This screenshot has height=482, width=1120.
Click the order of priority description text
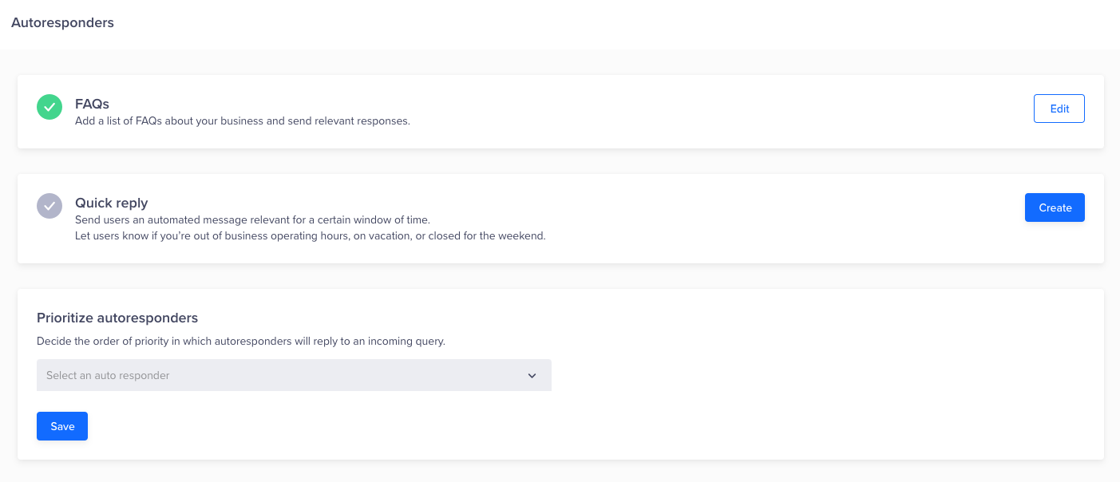point(240,341)
